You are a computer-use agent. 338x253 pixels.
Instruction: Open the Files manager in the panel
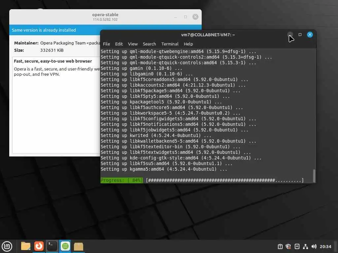tap(26, 246)
